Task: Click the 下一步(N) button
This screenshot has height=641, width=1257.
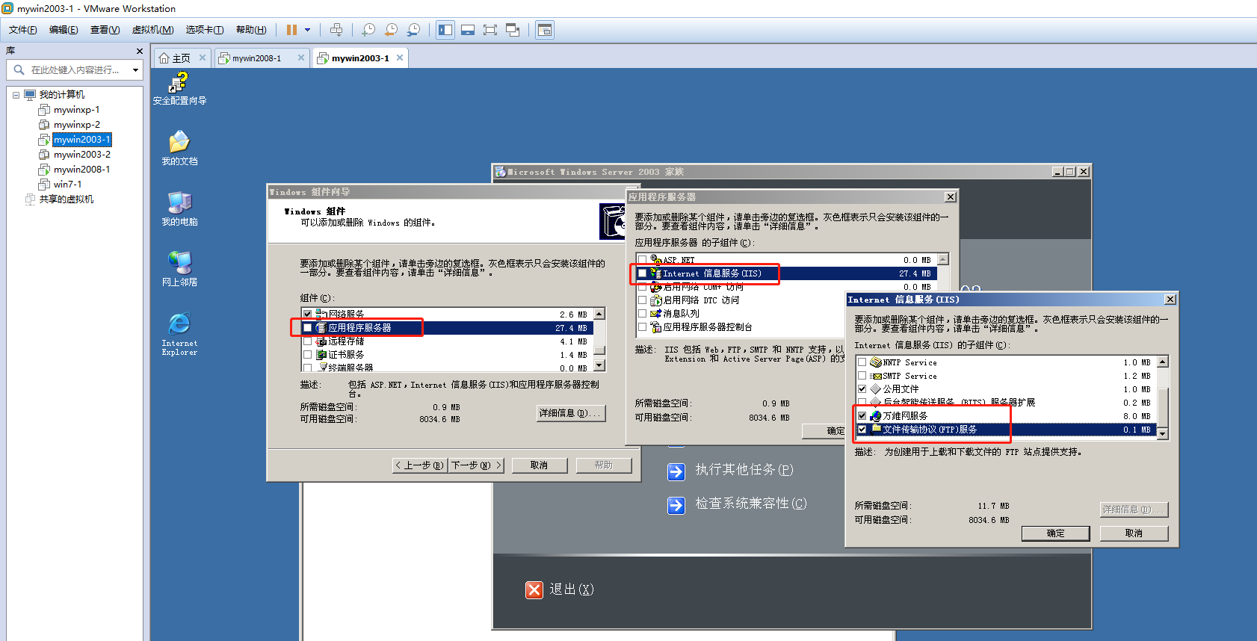Action: pyautogui.click(x=476, y=465)
